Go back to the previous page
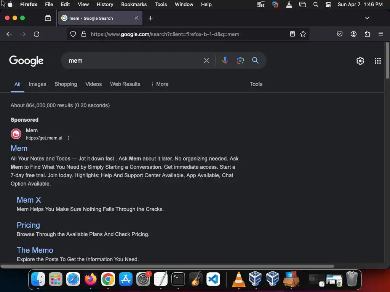Screen dimensions: 390x292 pyautogui.click(x=9, y=34)
